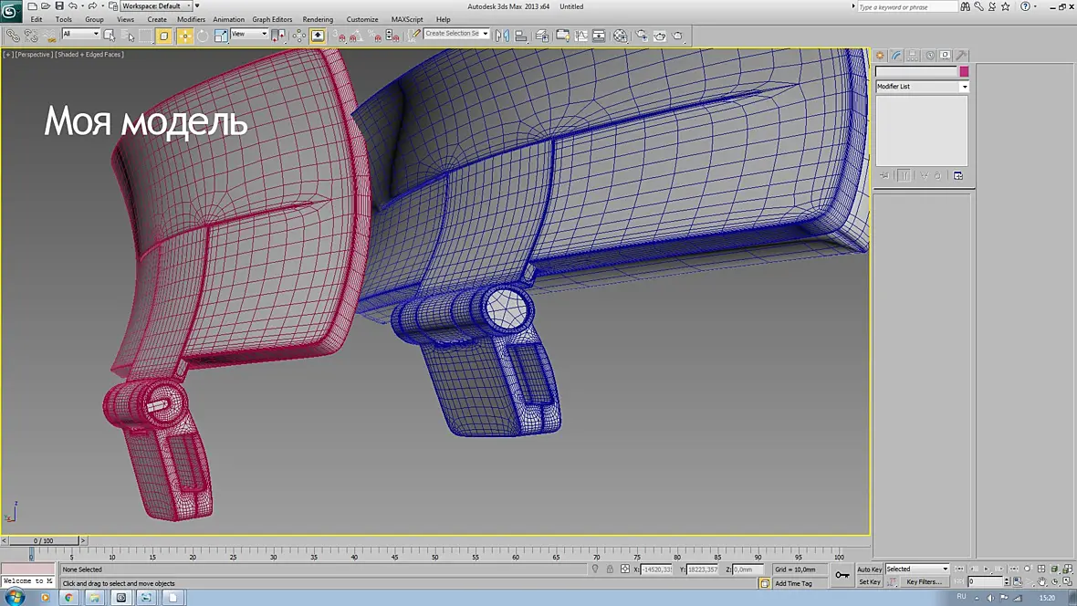Click the pink object color swatch
Image resolution: width=1077 pixels, height=606 pixels.
(965, 71)
